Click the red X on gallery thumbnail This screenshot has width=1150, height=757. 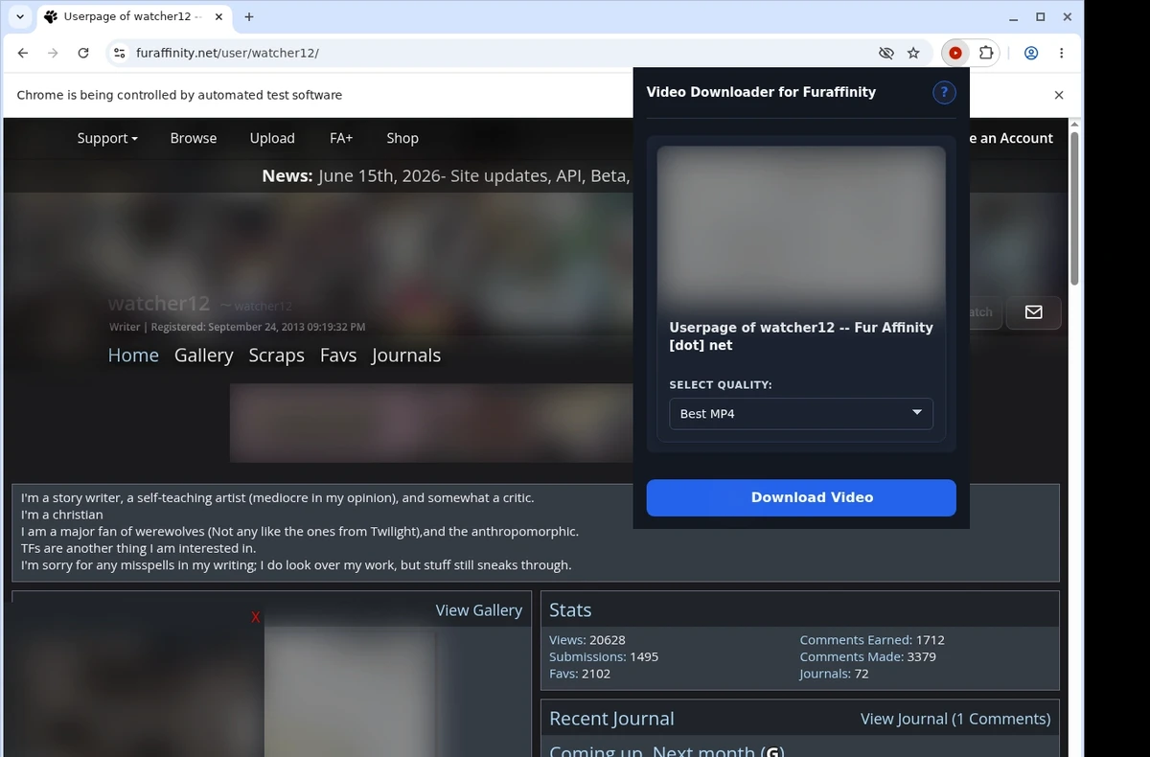point(255,618)
